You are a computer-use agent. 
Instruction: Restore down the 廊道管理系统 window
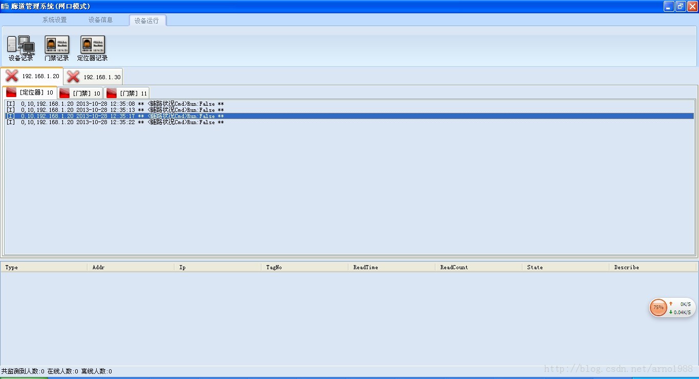pos(681,6)
